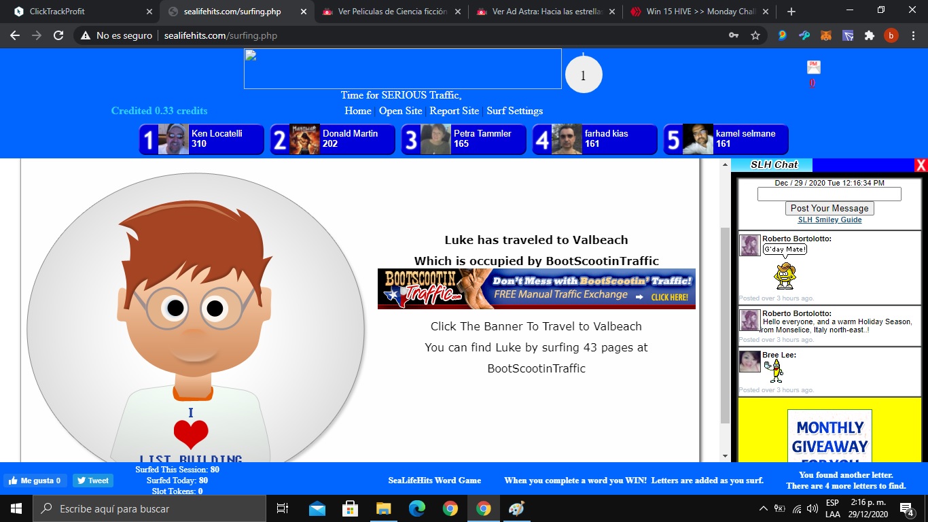The height and width of the screenshot is (522, 928).
Task: Open the SLH Smiley Guide link
Action: pyautogui.click(x=829, y=220)
